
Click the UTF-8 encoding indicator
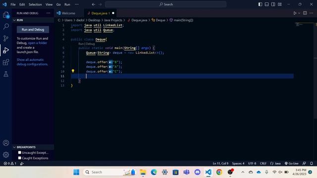(252, 164)
